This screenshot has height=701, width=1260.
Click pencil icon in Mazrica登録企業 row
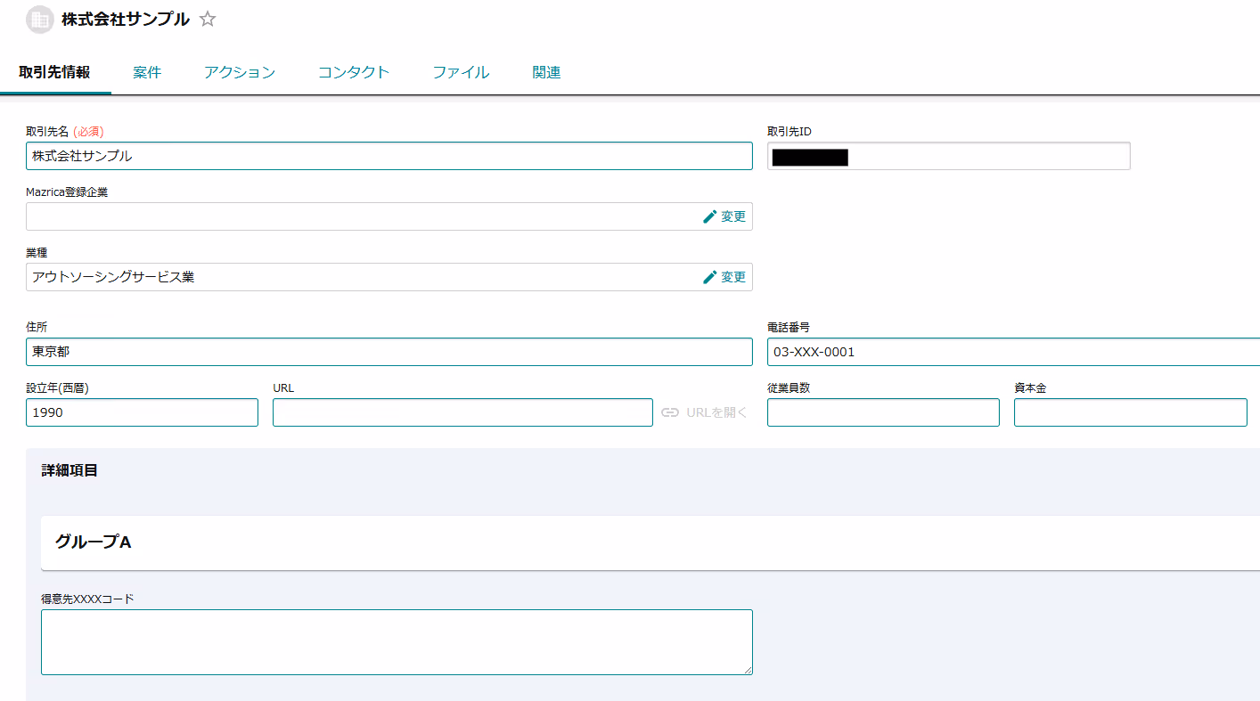pyautogui.click(x=710, y=216)
